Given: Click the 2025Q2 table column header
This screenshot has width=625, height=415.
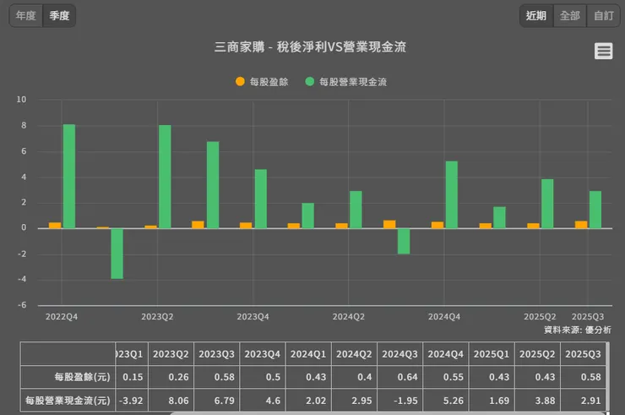Looking at the screenshot, I should (x=537, y=354).
